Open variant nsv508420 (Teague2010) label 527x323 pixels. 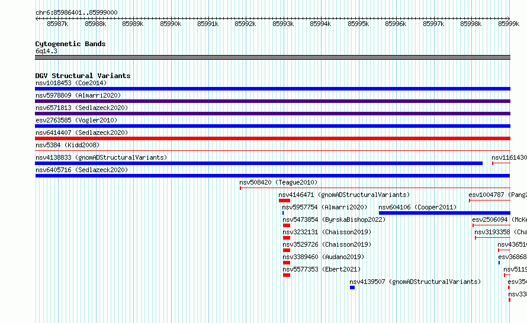[x=278, y=182]
